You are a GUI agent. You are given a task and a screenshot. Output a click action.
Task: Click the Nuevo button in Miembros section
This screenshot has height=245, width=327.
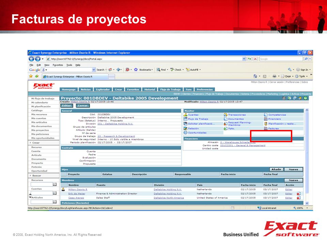click(x=293, y=180)
